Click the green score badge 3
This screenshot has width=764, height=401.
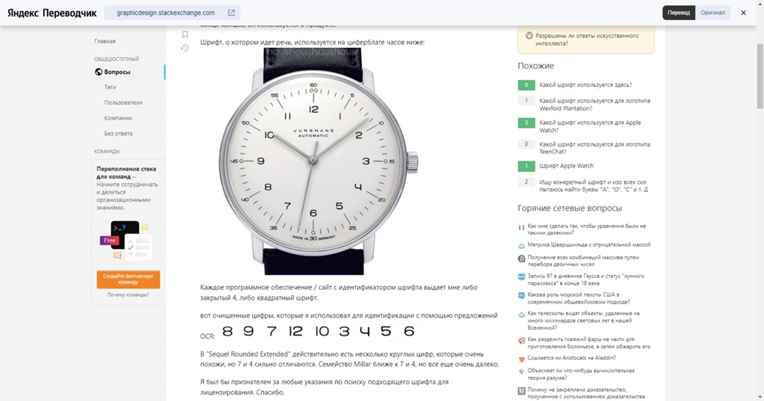click(526, 123)
